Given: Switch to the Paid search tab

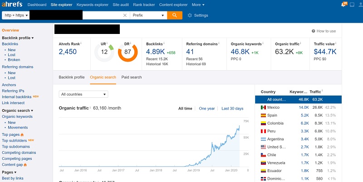Looking at the screenshot, I should coord(132,77).
